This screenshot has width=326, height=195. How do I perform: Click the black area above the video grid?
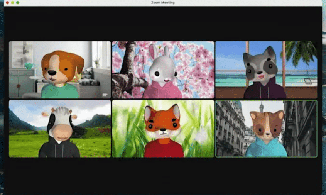click(x=163, y=23)
